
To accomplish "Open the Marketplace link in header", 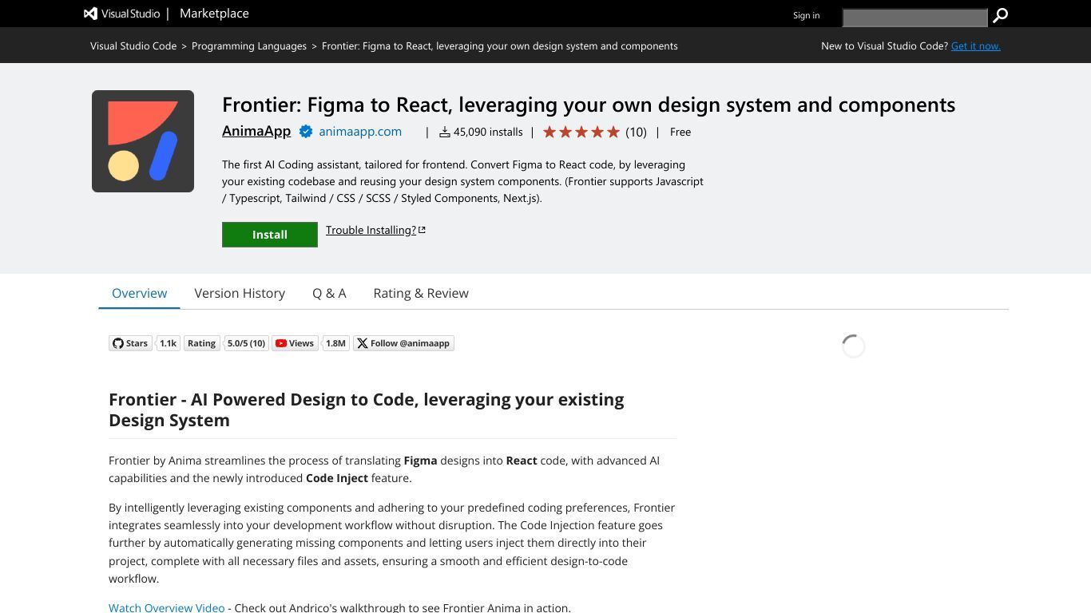I will pyautogui.click(x=214, y=14).
